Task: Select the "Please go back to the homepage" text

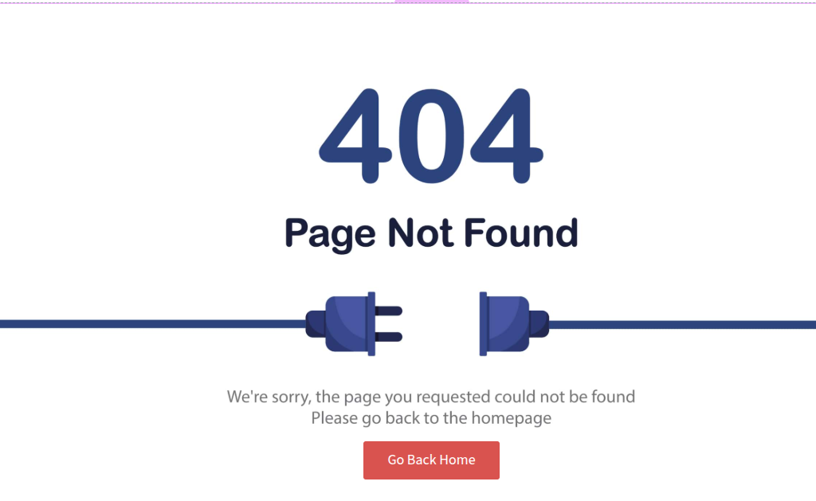Action: (x=431, y=418)
